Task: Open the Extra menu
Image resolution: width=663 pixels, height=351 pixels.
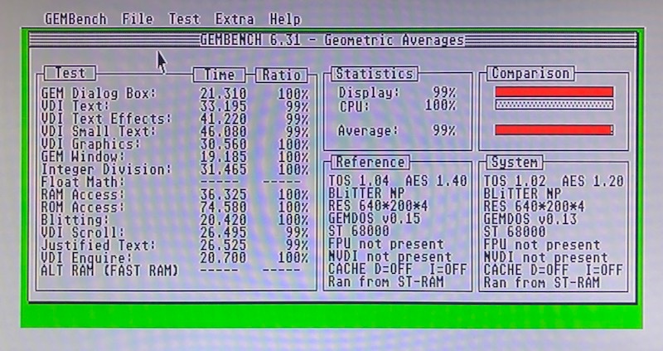Action: [235, 19]
